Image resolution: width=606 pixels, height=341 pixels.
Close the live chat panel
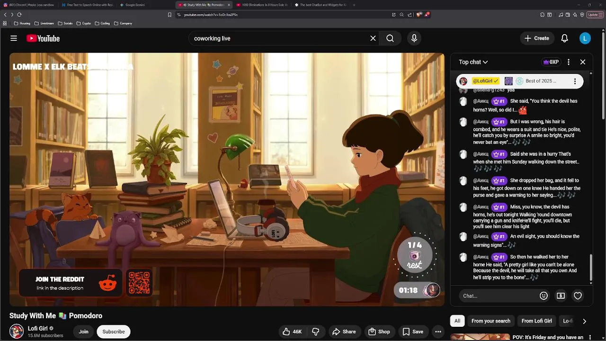tap(583, 62)
